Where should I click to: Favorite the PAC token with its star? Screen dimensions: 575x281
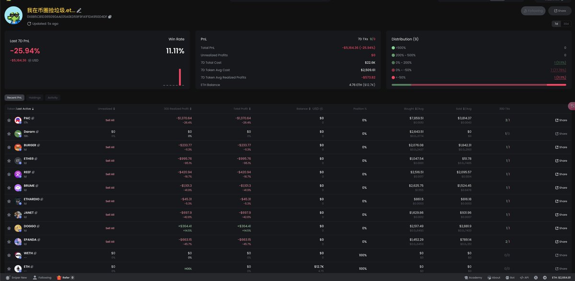click(9, 120)
